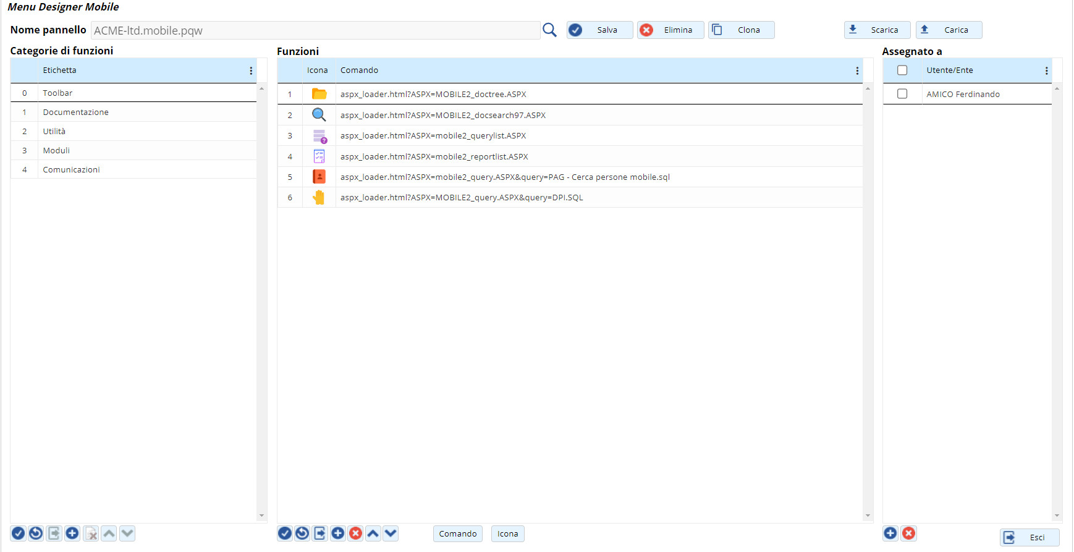Image resolution: width=1074 pixels, height=552 pixels.
Task: Open the Comando column options menu
Action: 857,71
